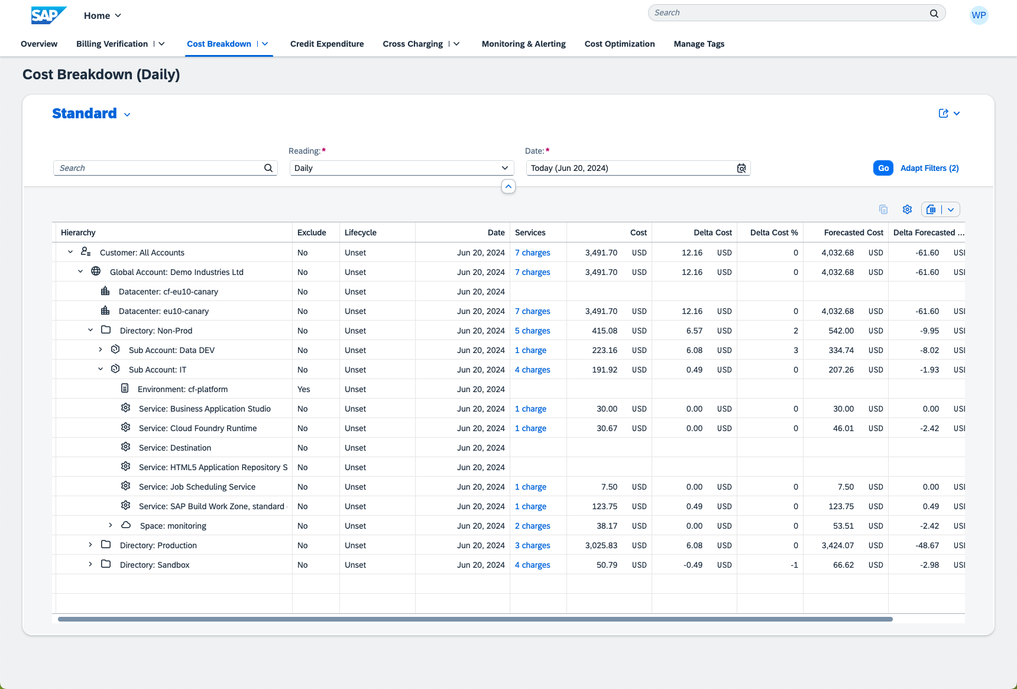
Task: Collapse the Sub Account: IT row
Action: tap(101, 369)
